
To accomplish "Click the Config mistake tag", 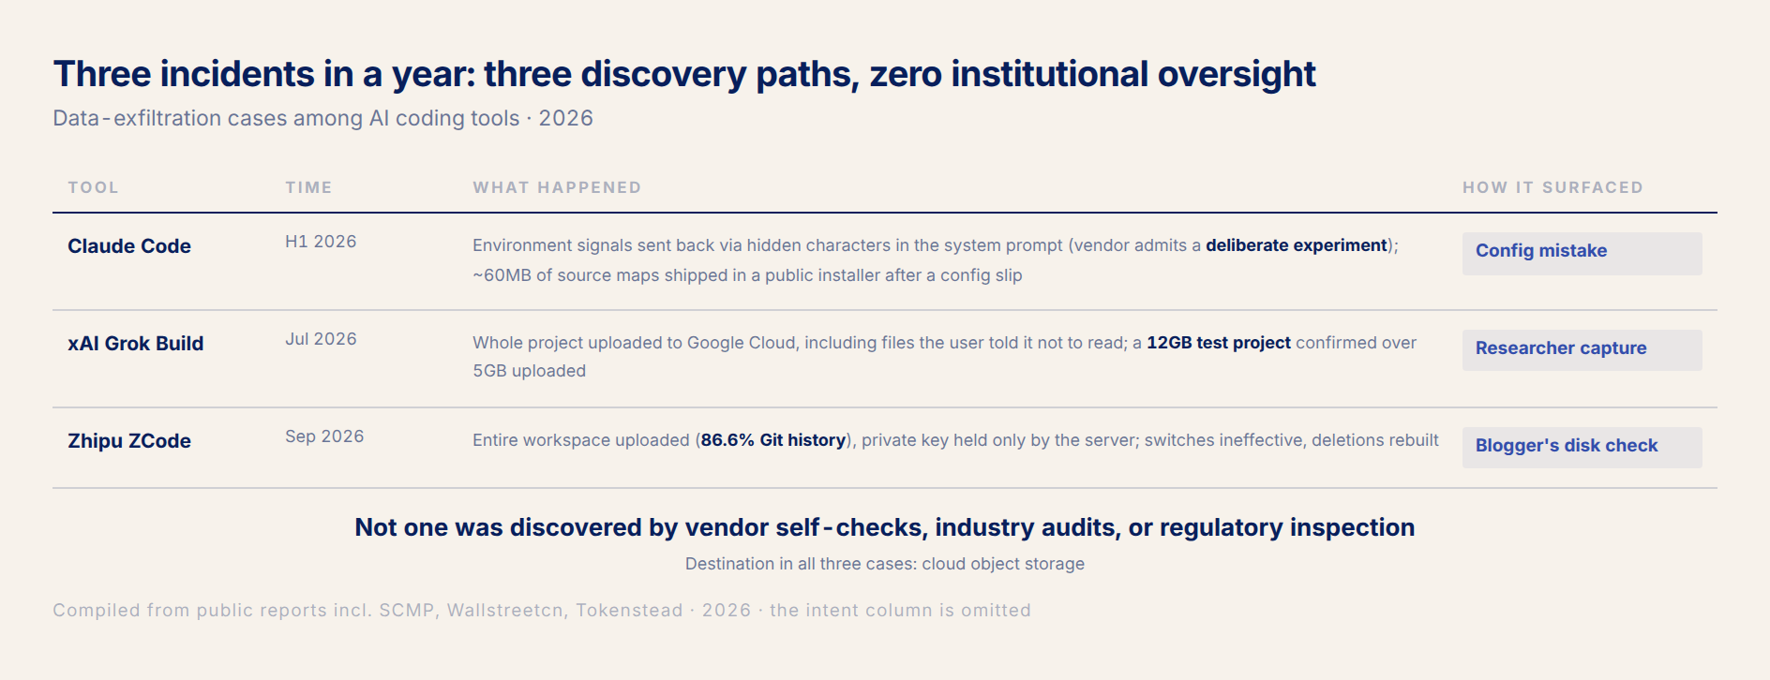I will click(x=1582, y=254).
